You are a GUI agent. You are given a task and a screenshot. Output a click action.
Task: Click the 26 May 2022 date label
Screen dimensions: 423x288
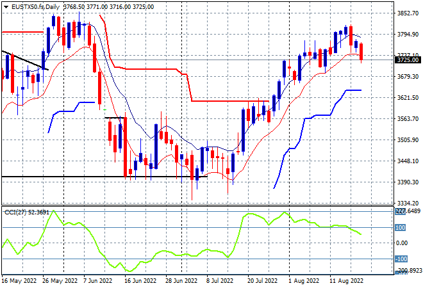(x=60, y=281)
